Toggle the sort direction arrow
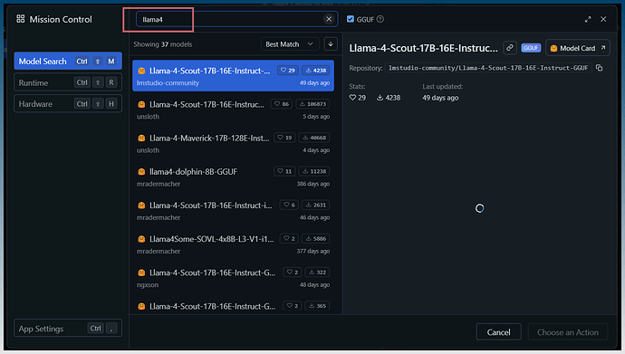Image resolution: width=625 pixels, height=354 pixels. (331, 44)
